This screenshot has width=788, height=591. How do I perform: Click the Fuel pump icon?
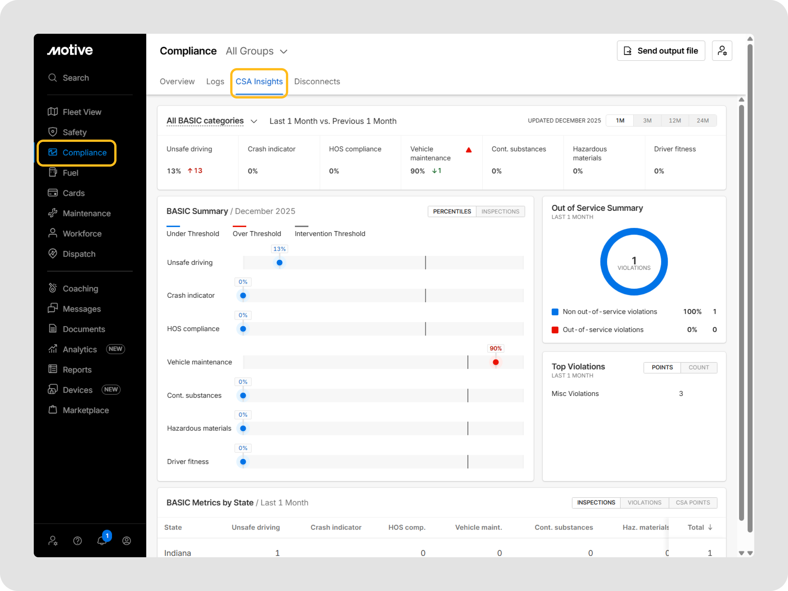[53, 173]
